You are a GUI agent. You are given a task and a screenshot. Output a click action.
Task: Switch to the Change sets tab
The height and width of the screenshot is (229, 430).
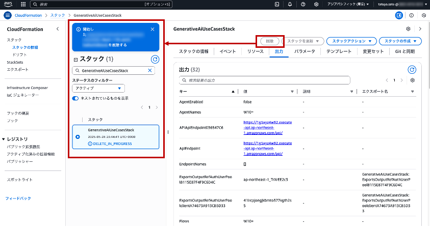coord(373,51)
